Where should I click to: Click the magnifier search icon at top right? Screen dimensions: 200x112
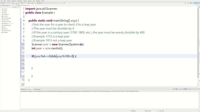185,3
